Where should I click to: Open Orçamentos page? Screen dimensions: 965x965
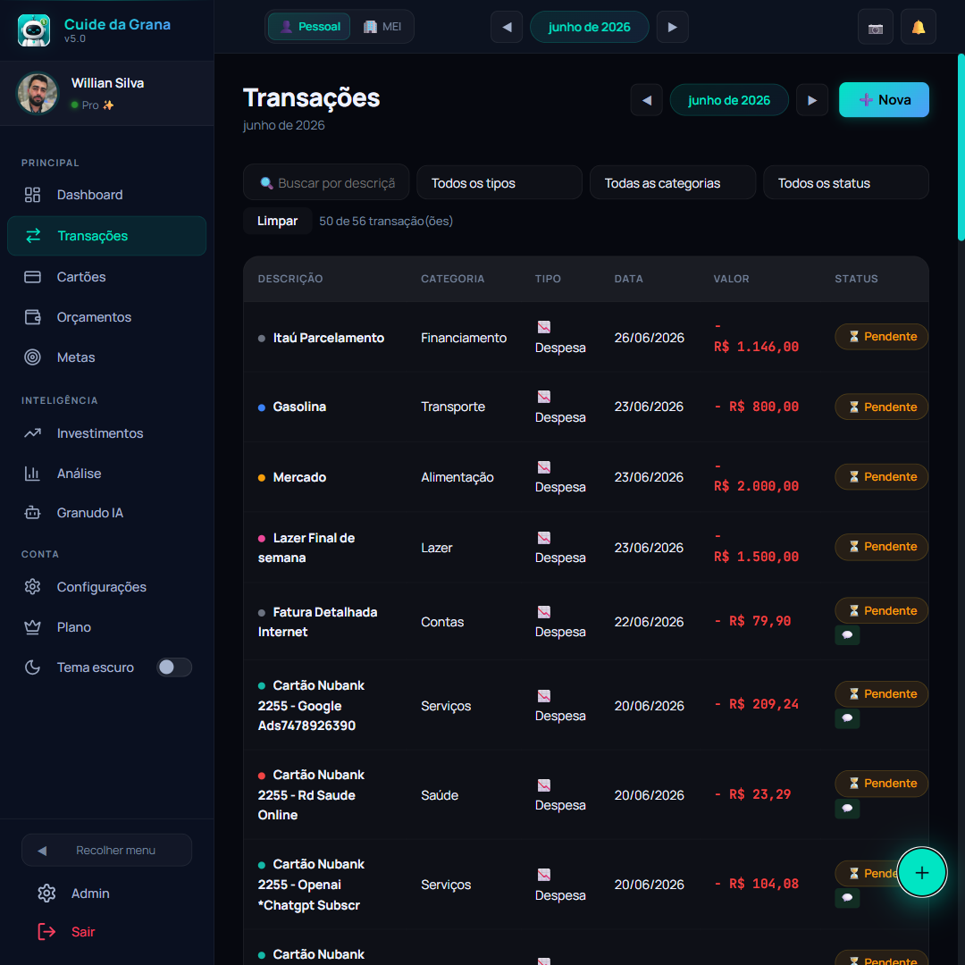106,317
